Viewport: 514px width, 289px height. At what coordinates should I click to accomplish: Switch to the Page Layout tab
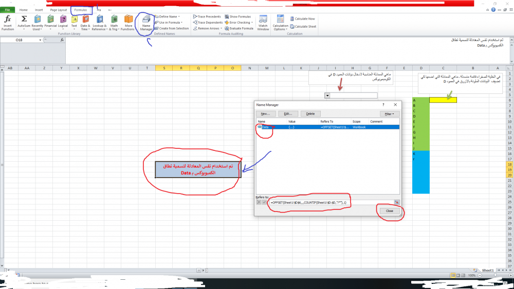pos(59,10)
